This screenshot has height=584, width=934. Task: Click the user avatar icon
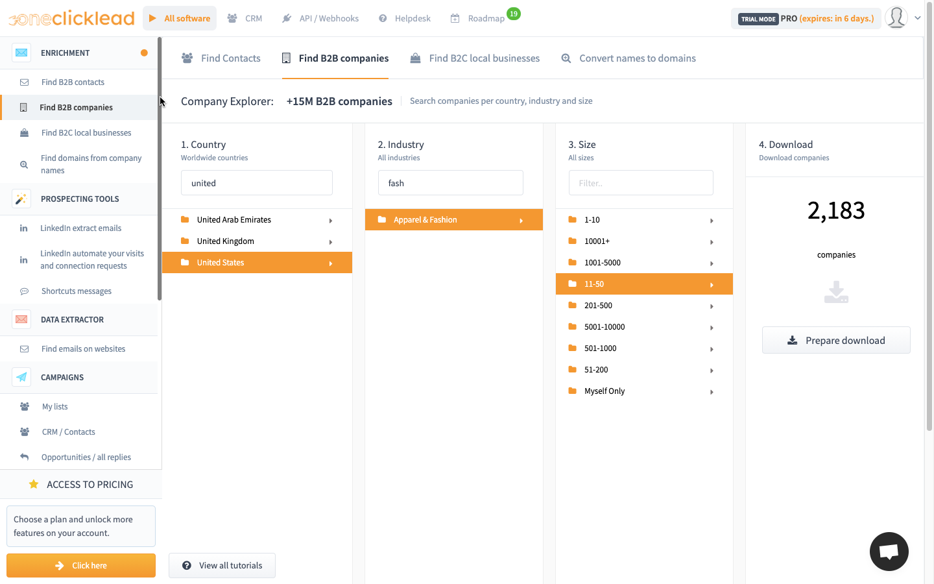896,18
